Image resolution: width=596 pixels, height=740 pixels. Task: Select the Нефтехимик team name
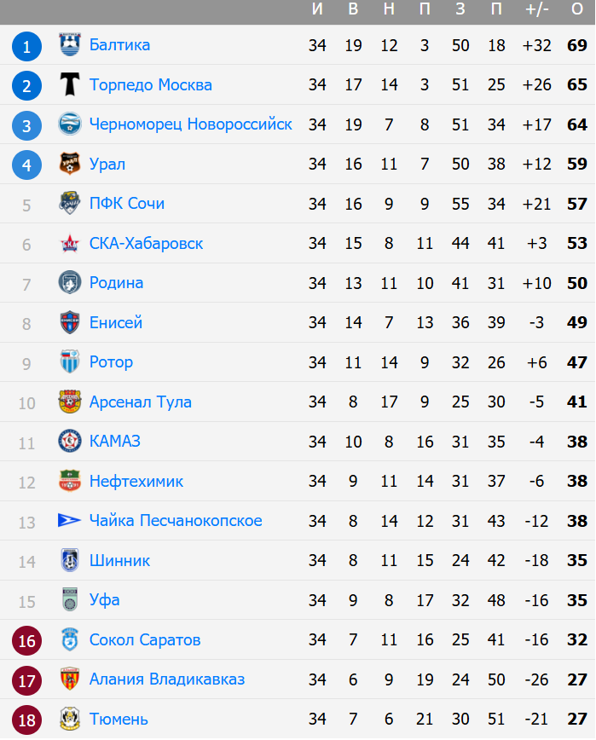click(136, 482)
